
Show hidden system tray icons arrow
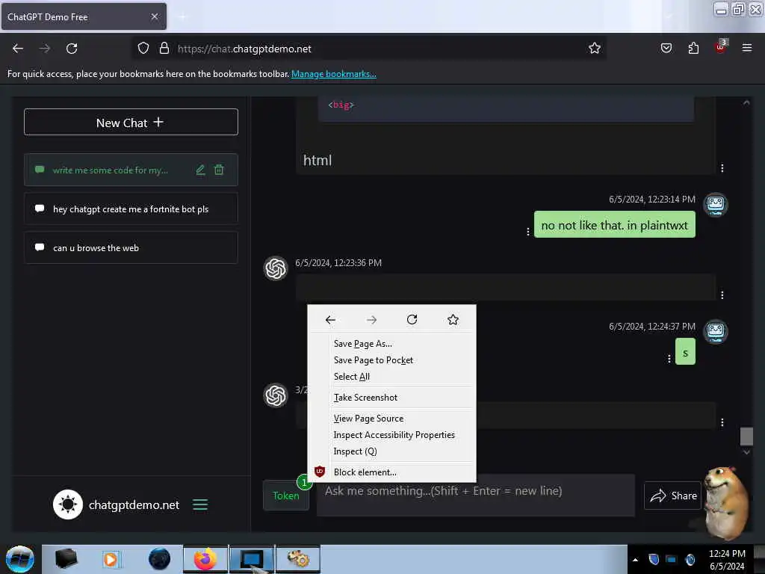(x=635, y=559)
